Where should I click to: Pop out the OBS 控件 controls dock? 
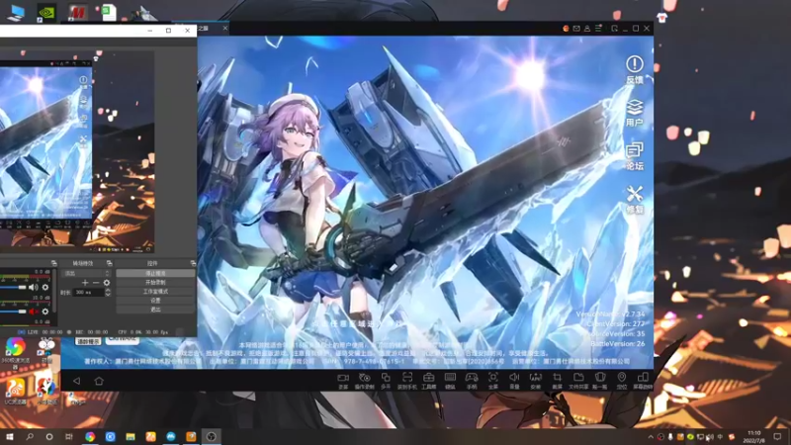point(193,263)
